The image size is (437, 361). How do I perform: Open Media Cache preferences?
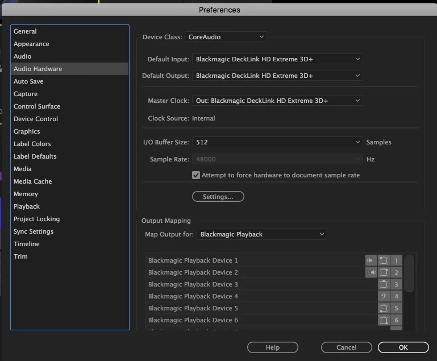(70, 181)
